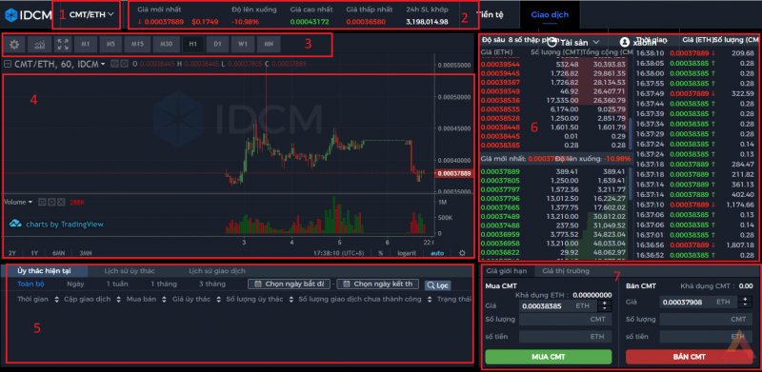Viewport: 762px width, 372px height.
Task: Open bottom-right chart properties gear
Action: coord(462,253)
